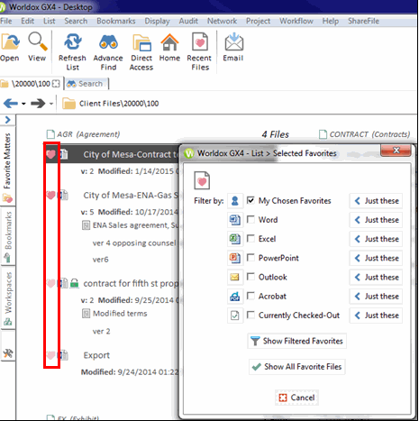
Task: Click the Excel filter icon in dialog
Action: click(235, 239)
